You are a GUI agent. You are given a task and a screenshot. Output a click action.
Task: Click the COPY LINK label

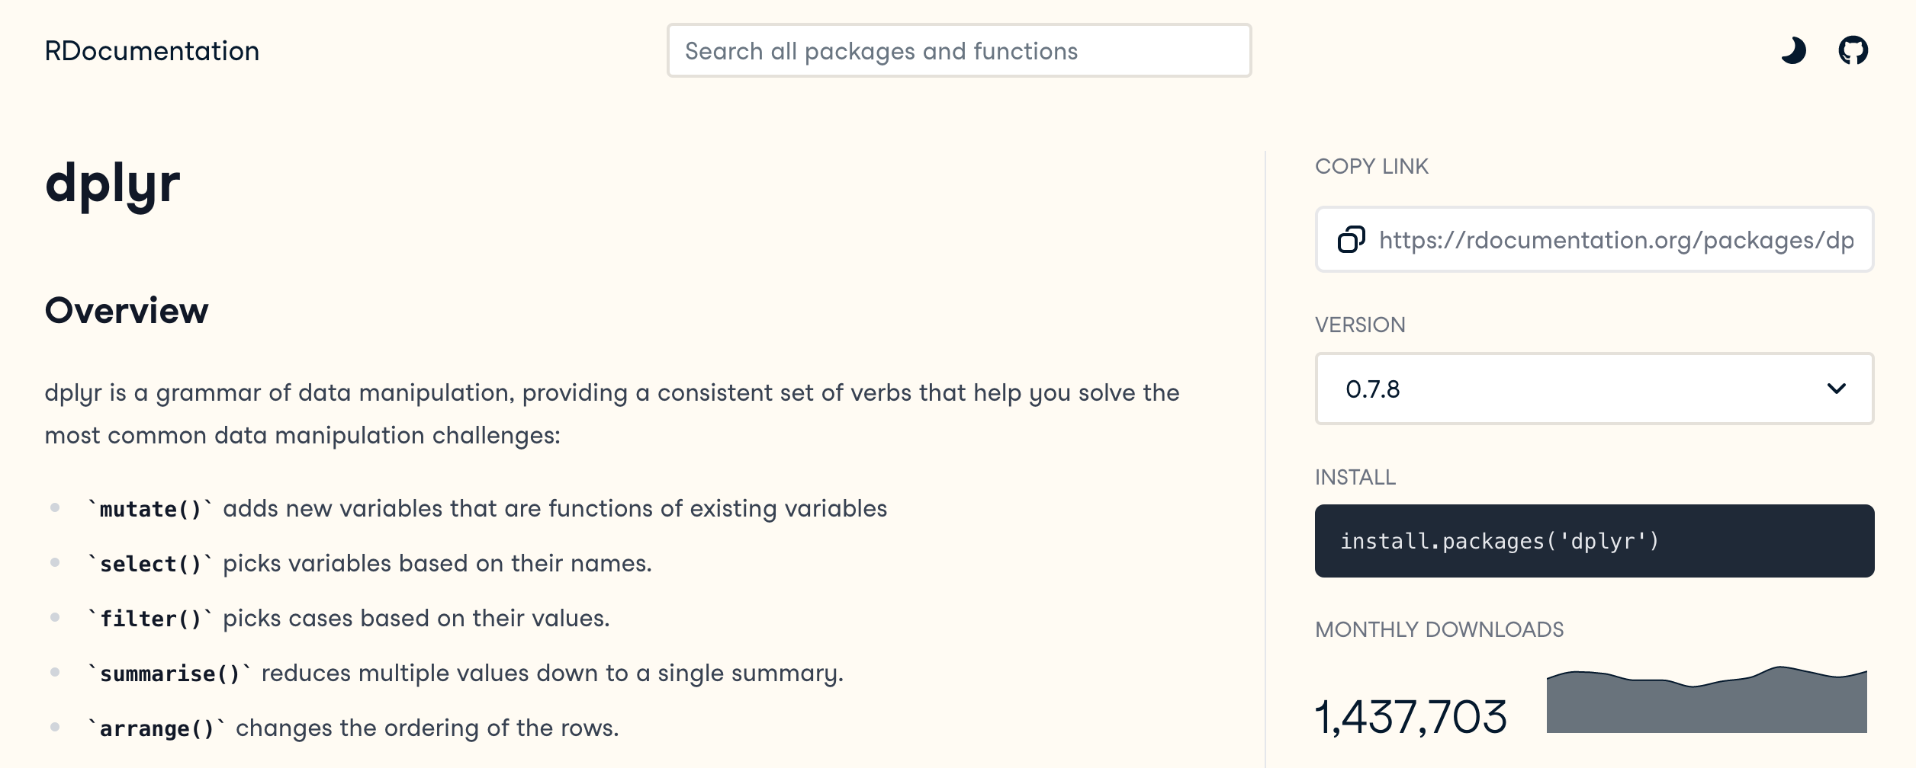pos(1371,166)
